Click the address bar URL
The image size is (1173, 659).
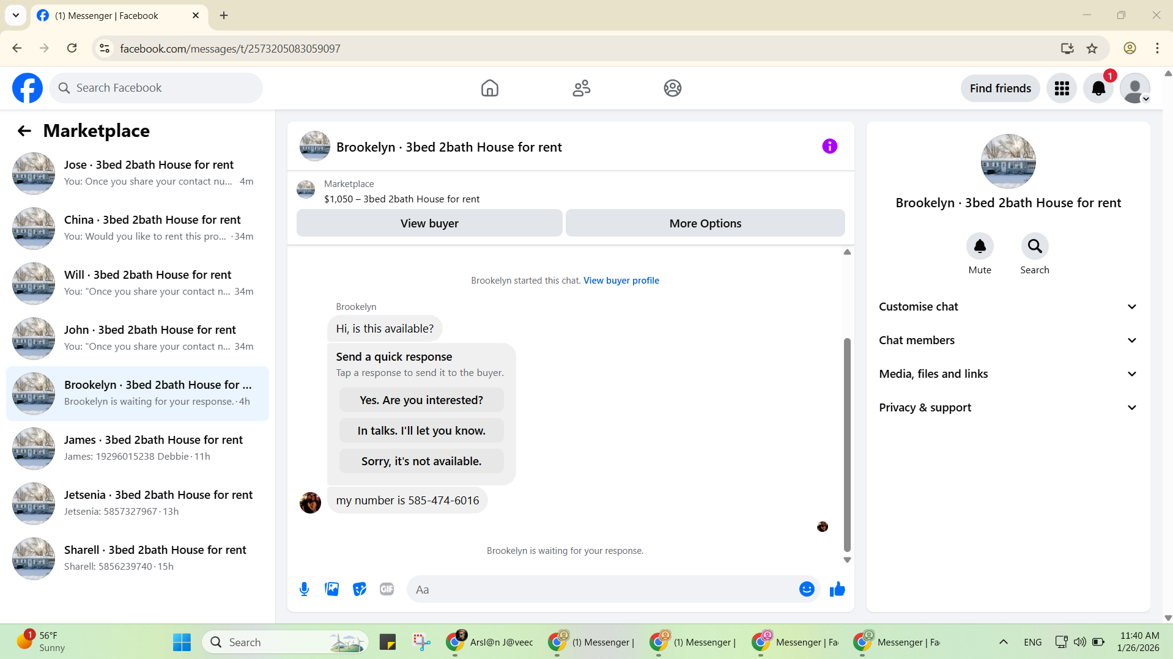point(230,48)
